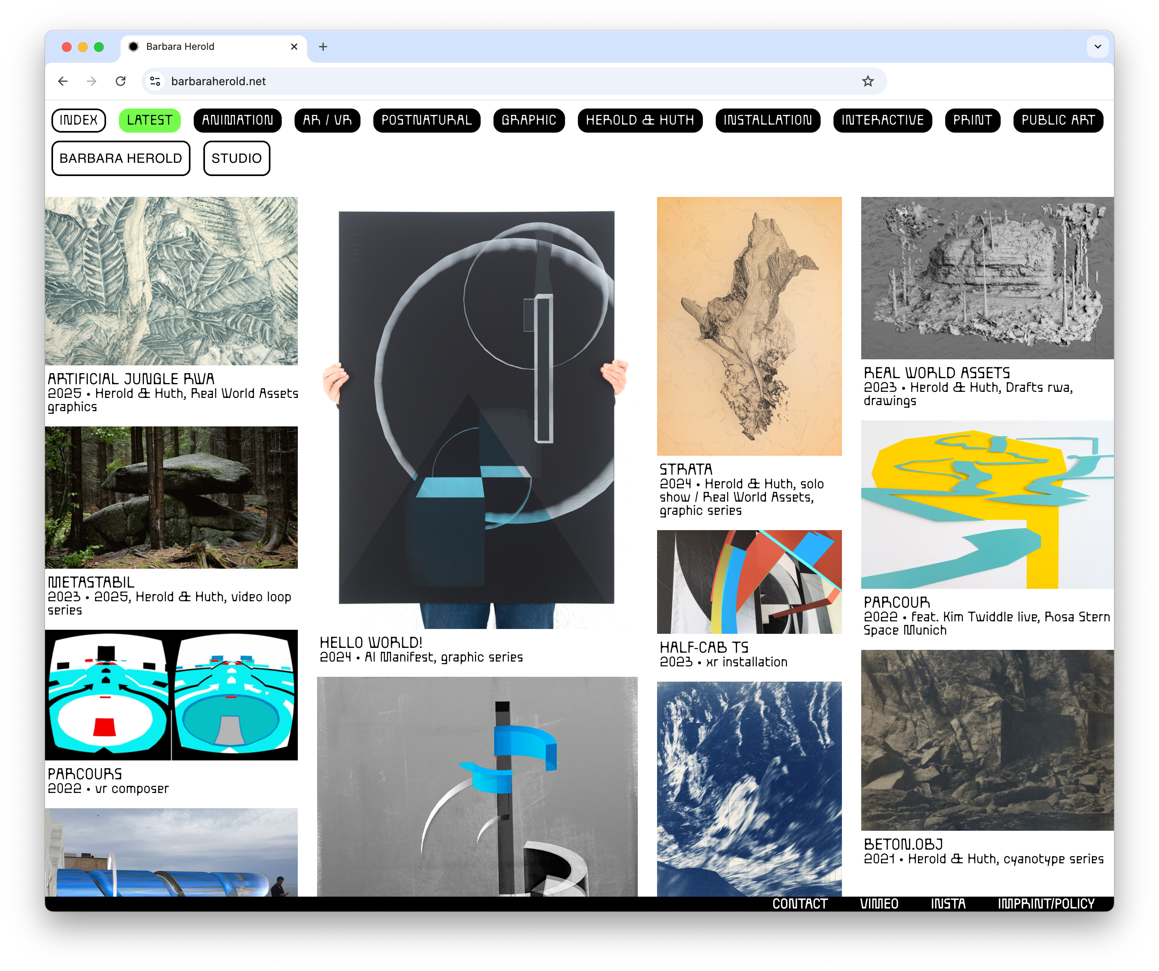Viewport: 1159px width, 971px height.
Task: Open the HELLO WORLD! poster thumbnail
Action: point(477,413)
